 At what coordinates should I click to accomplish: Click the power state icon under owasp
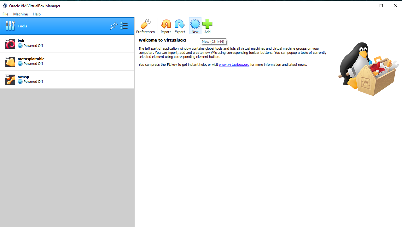click(x=20, y=82)
